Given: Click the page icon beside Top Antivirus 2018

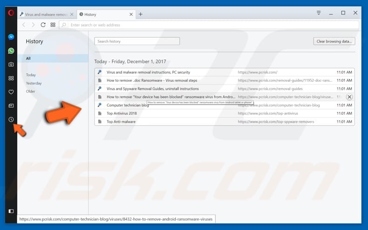Looking at the screenshot, I should [x=100, y=113].
